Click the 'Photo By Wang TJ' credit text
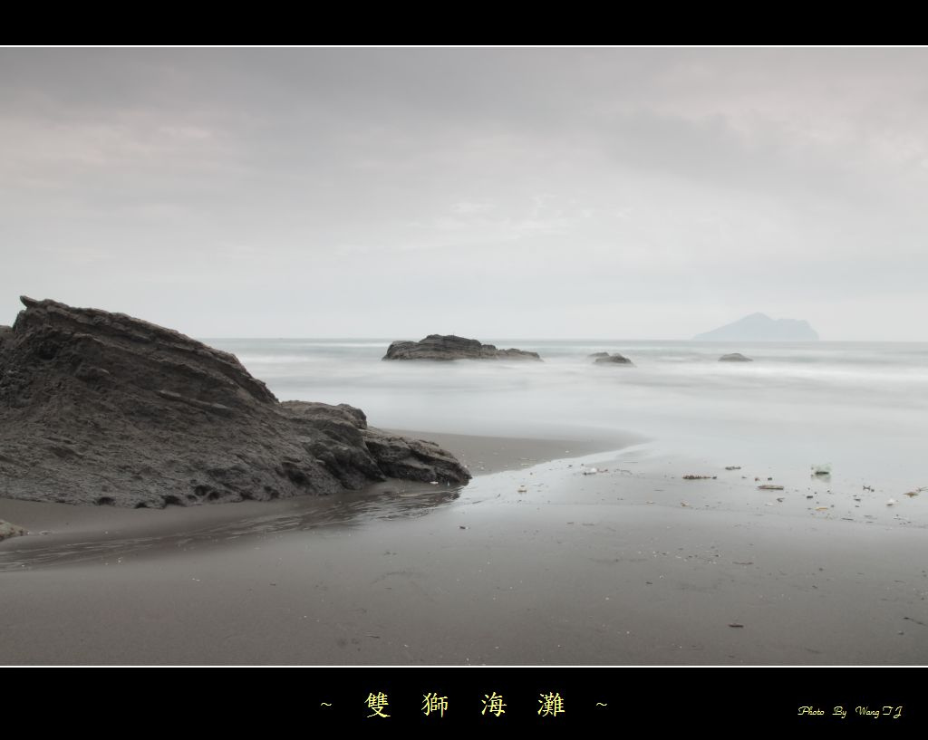Viewport: 928px width, 740px height. [849, 712]
